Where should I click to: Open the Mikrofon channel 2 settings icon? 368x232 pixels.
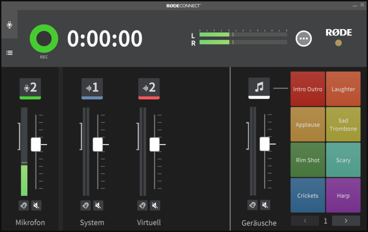[30, 88]
